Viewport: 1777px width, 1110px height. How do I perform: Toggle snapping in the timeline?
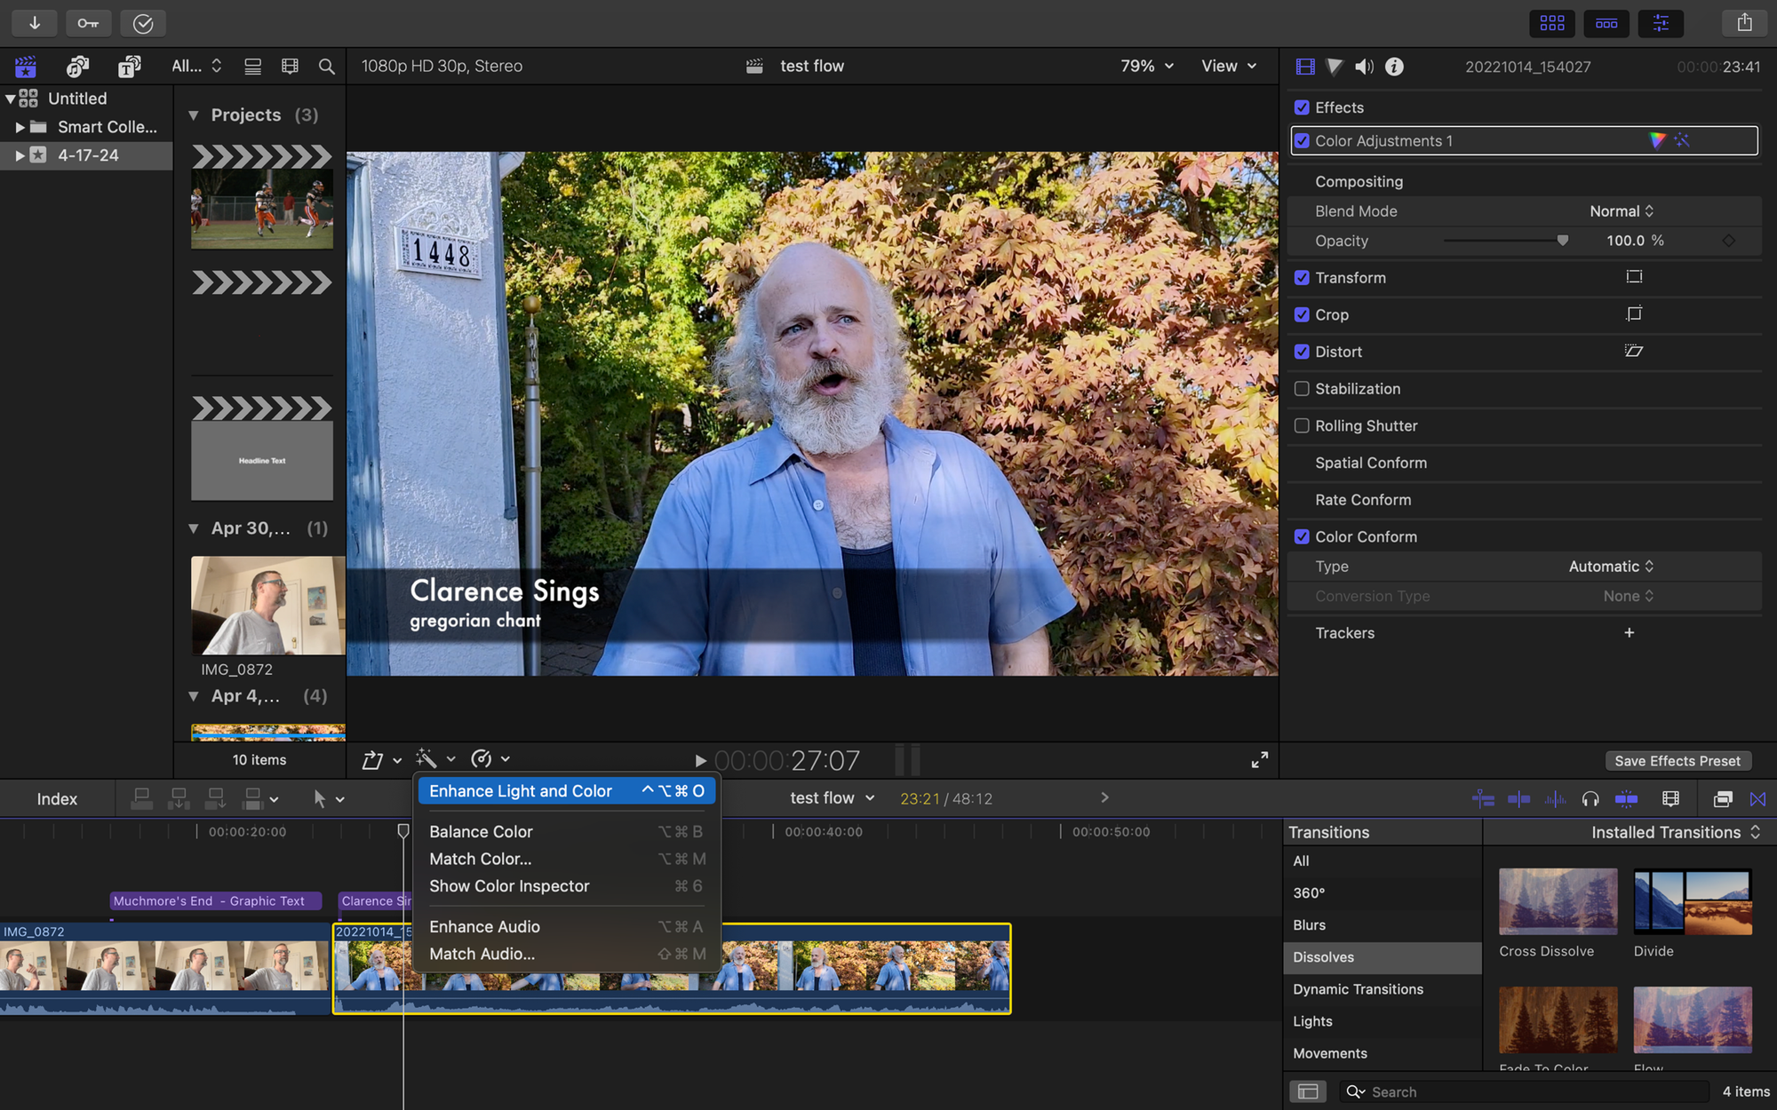pyautogui.click(x=1757, y=798)
